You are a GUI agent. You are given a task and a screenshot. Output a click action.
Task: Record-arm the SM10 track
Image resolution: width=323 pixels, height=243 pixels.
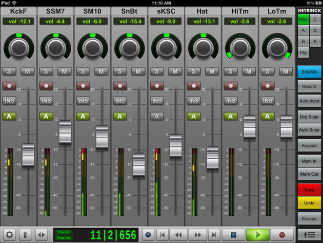[83, 86]
